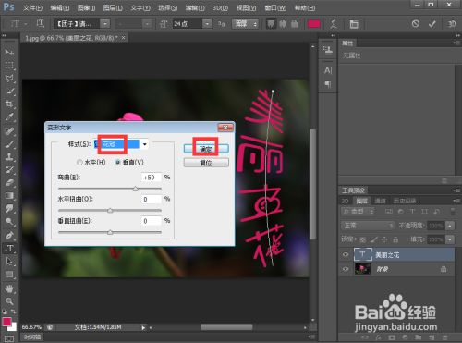Close the 1.jpg document tab

tap(123, 38)
